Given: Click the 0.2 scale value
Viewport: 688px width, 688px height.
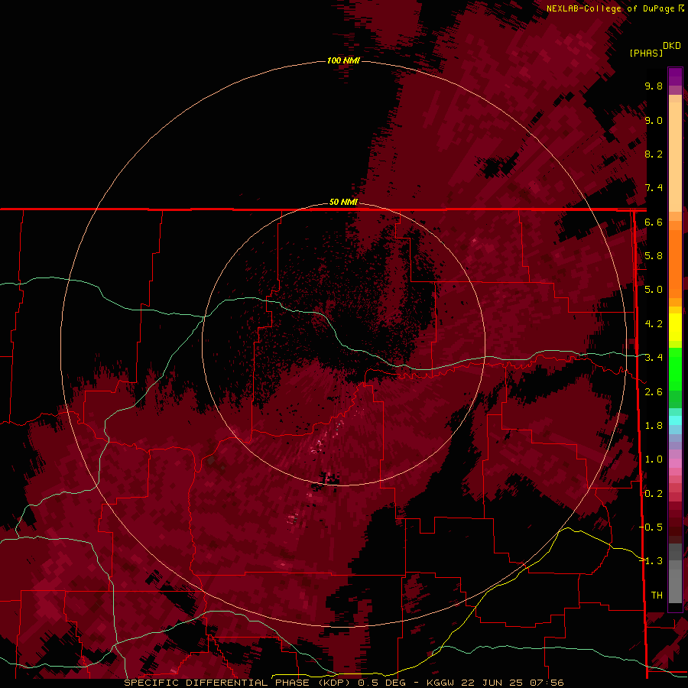Looking at the screenshot, I should point(654,494).
